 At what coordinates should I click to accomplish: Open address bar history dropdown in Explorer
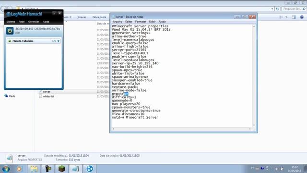pos(272,9)
